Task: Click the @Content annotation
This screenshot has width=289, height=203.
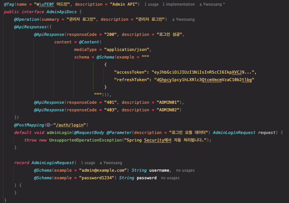Action: click(89, 42)
